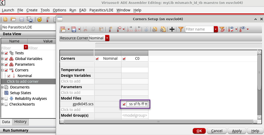Click the Copy icon in Corners Setup toolbar
The height and width of the screenshot is (135, 264).
pos(93,29)
